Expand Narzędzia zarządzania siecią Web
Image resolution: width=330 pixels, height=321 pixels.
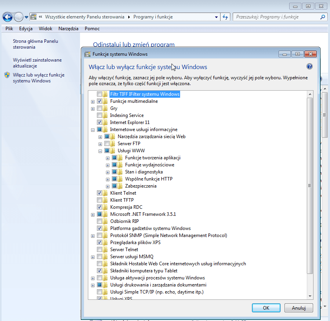[x=100, y=137]
